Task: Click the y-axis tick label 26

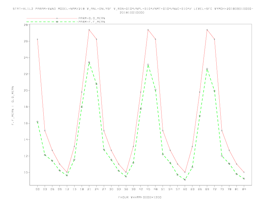Action: tap(26, 41)
